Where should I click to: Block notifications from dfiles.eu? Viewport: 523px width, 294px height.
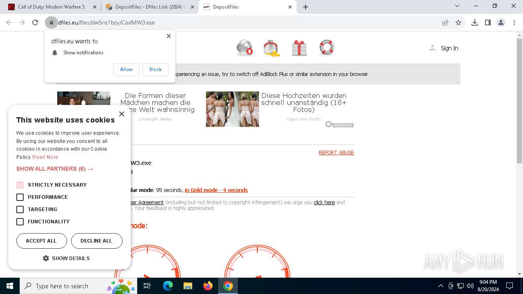[x=155, y=69]
